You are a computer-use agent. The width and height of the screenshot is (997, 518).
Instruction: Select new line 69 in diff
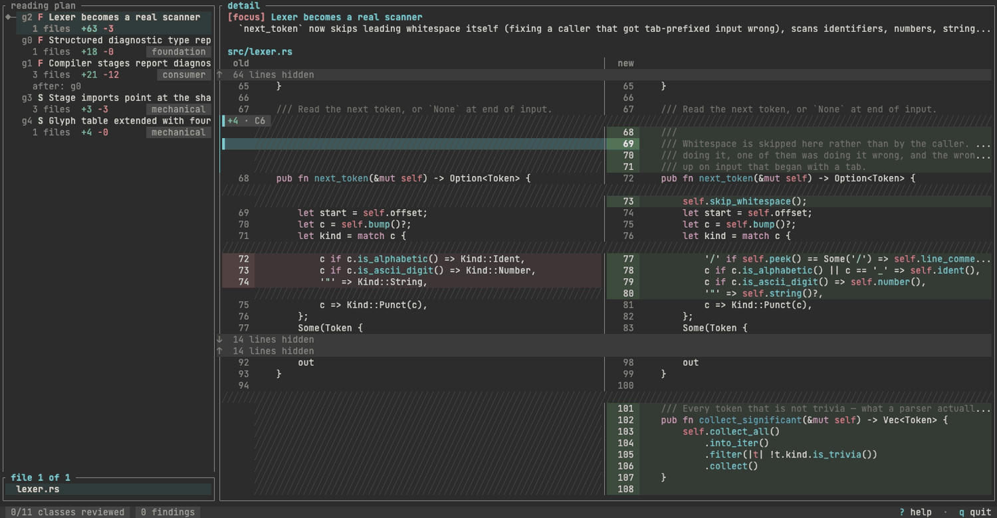point(799,144)
